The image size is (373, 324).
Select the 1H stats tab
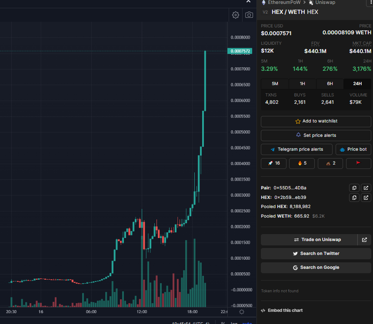302,84
